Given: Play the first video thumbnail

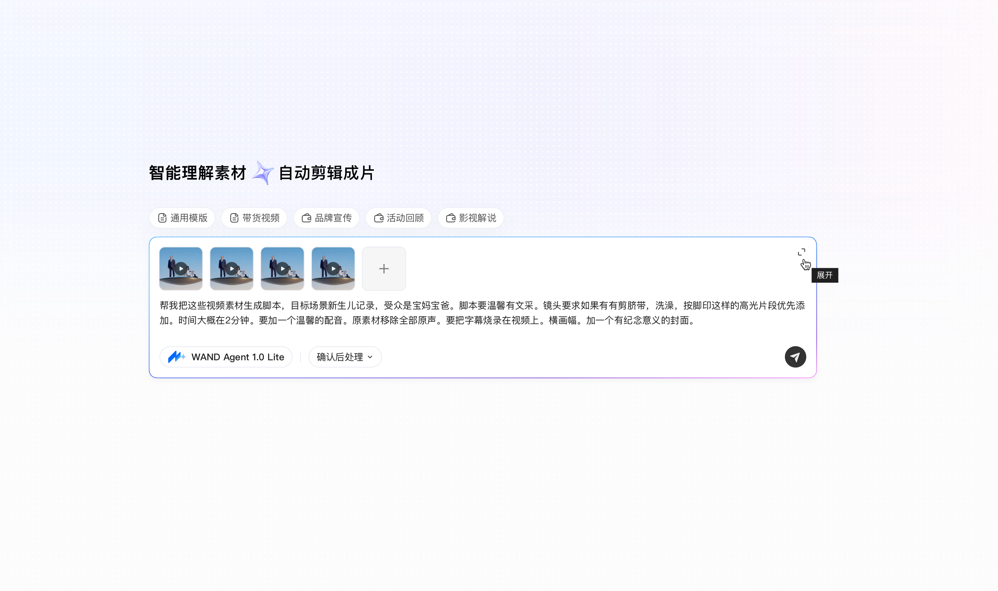Looking at the screenshot, I should (x=181, y=269).
